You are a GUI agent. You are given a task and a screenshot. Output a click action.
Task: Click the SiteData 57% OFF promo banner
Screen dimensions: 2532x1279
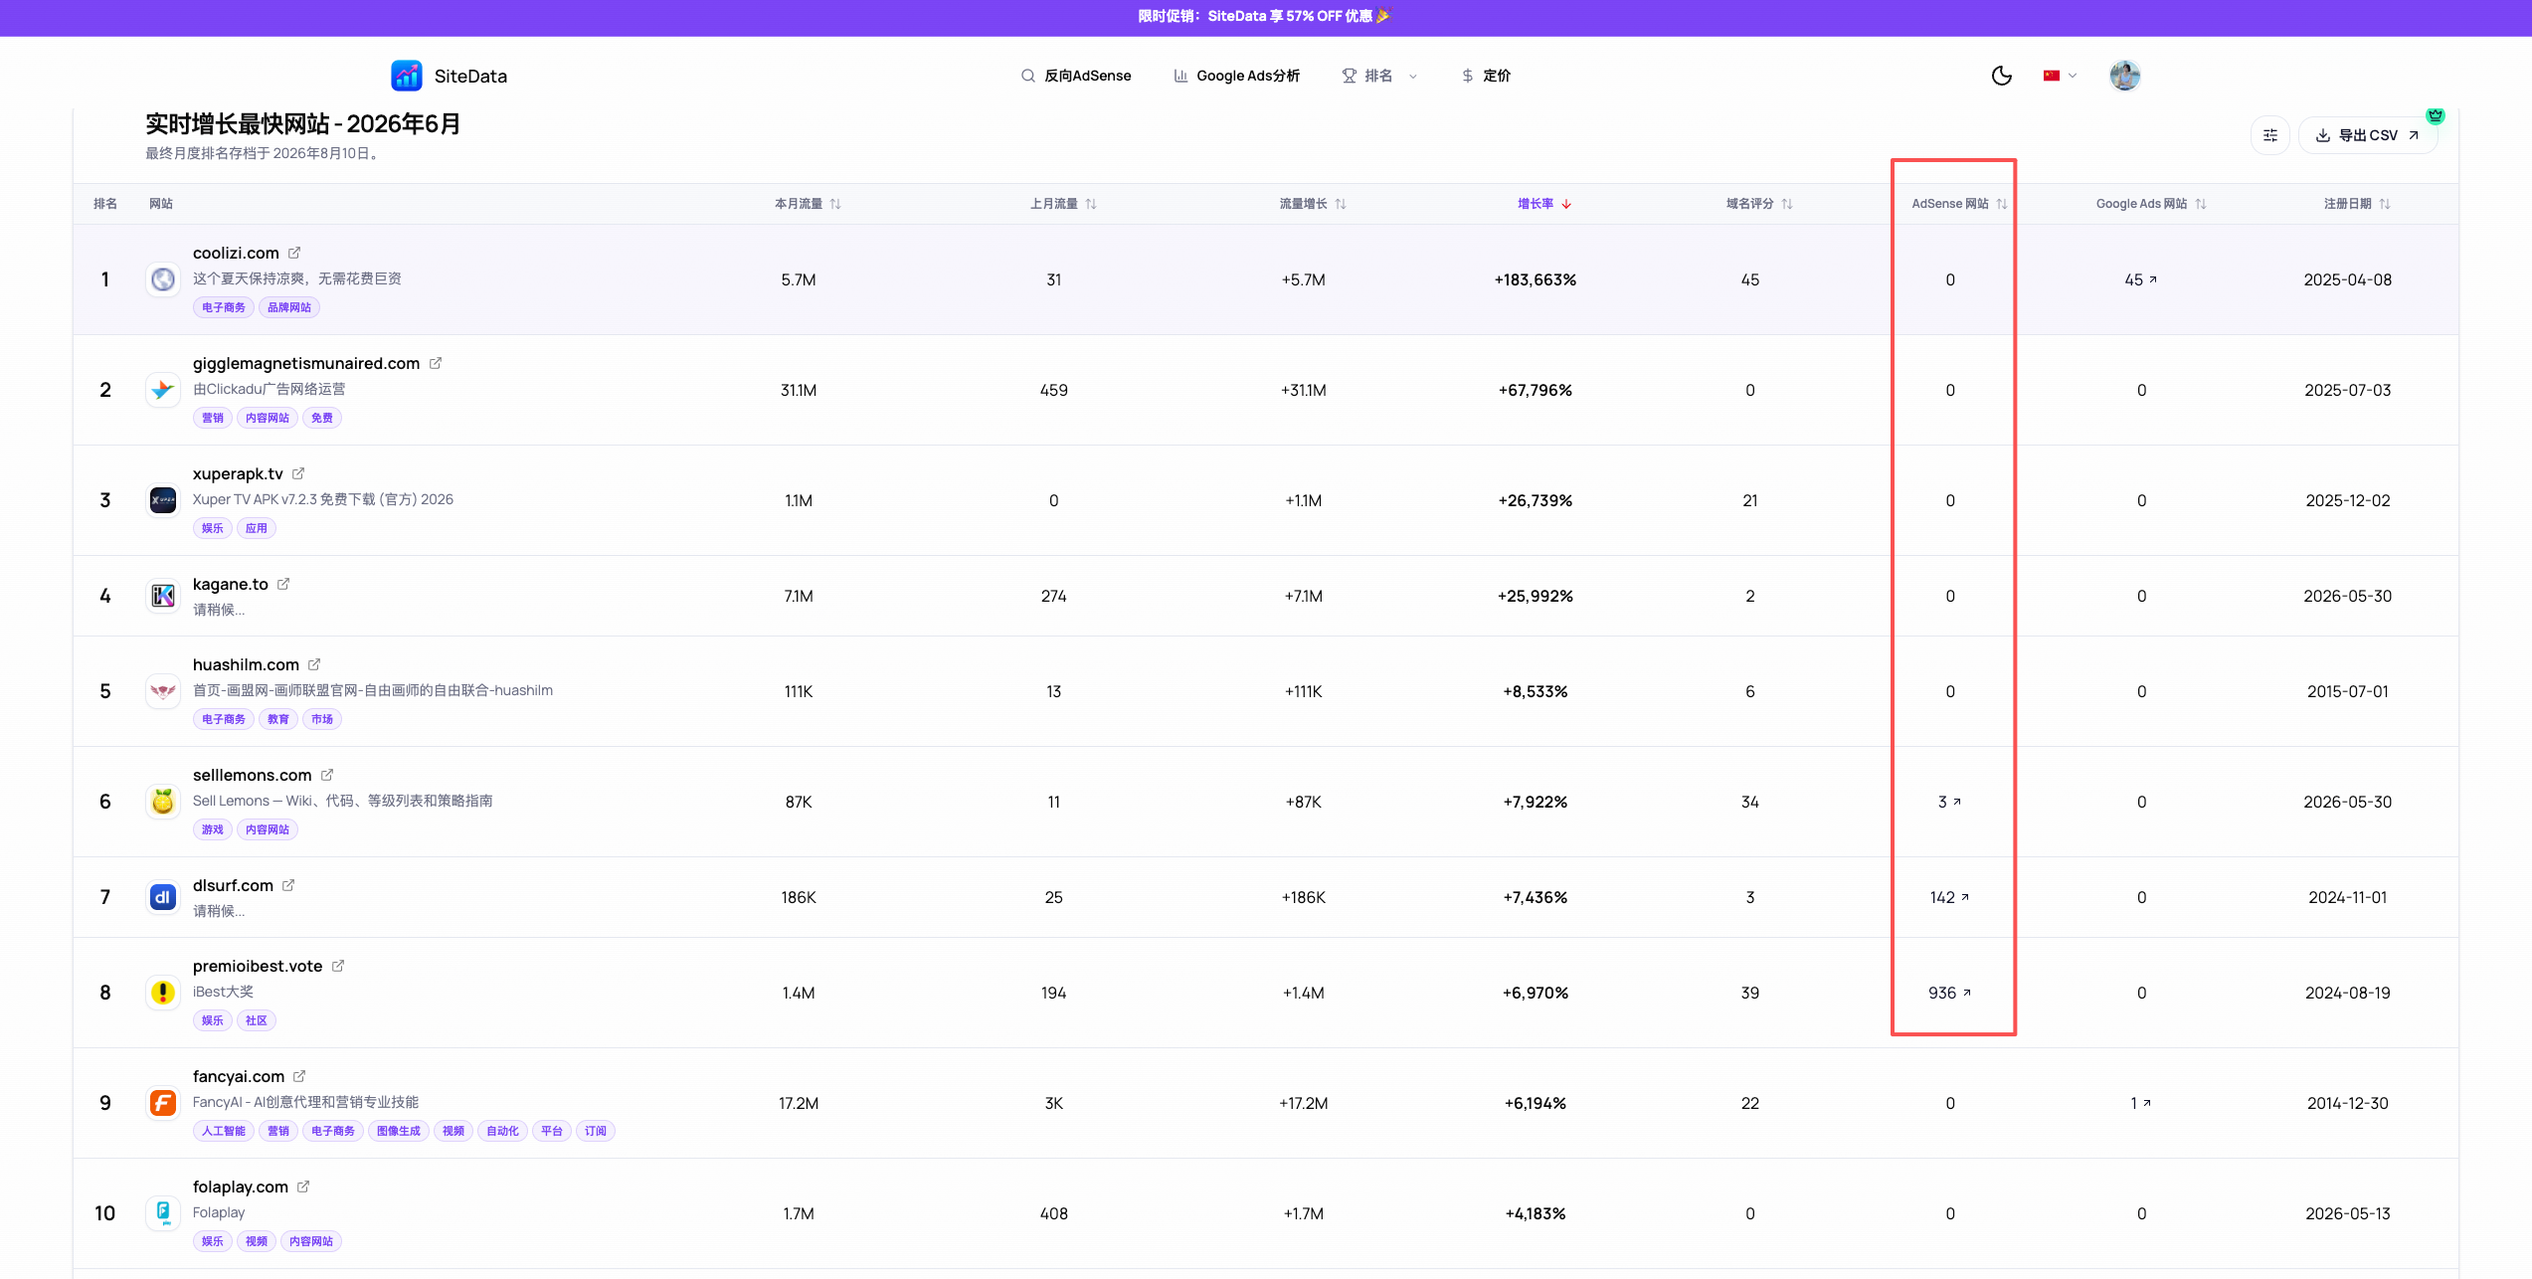1266,16
